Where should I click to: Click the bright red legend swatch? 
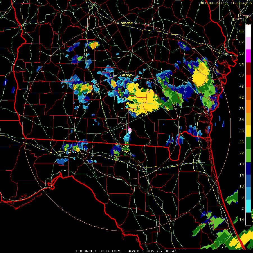(x=248, y=81)
